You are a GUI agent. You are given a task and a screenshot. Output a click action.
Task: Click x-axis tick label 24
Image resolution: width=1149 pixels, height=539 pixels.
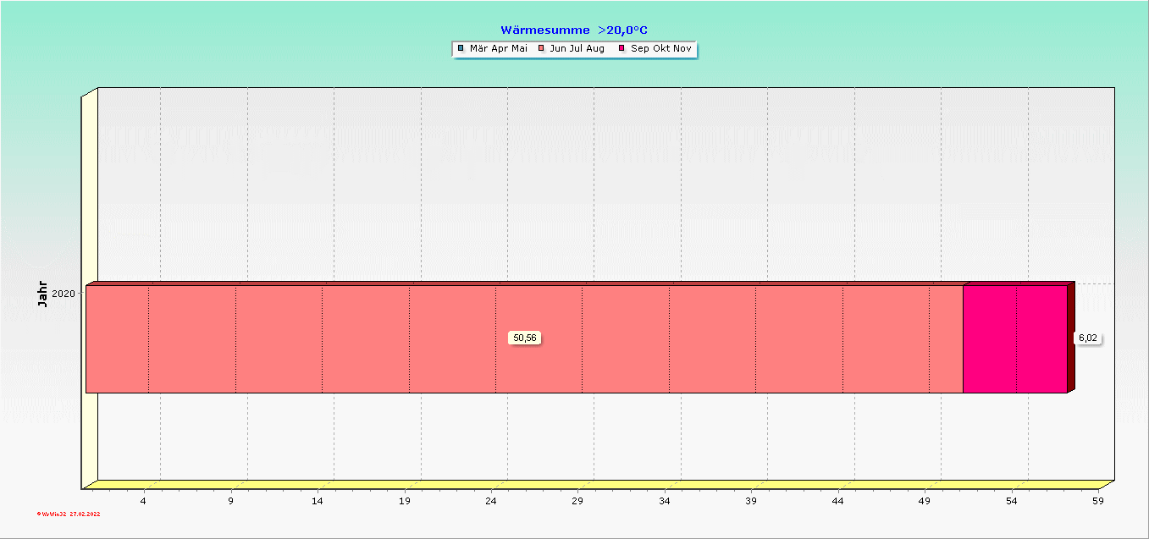(491, 502)
